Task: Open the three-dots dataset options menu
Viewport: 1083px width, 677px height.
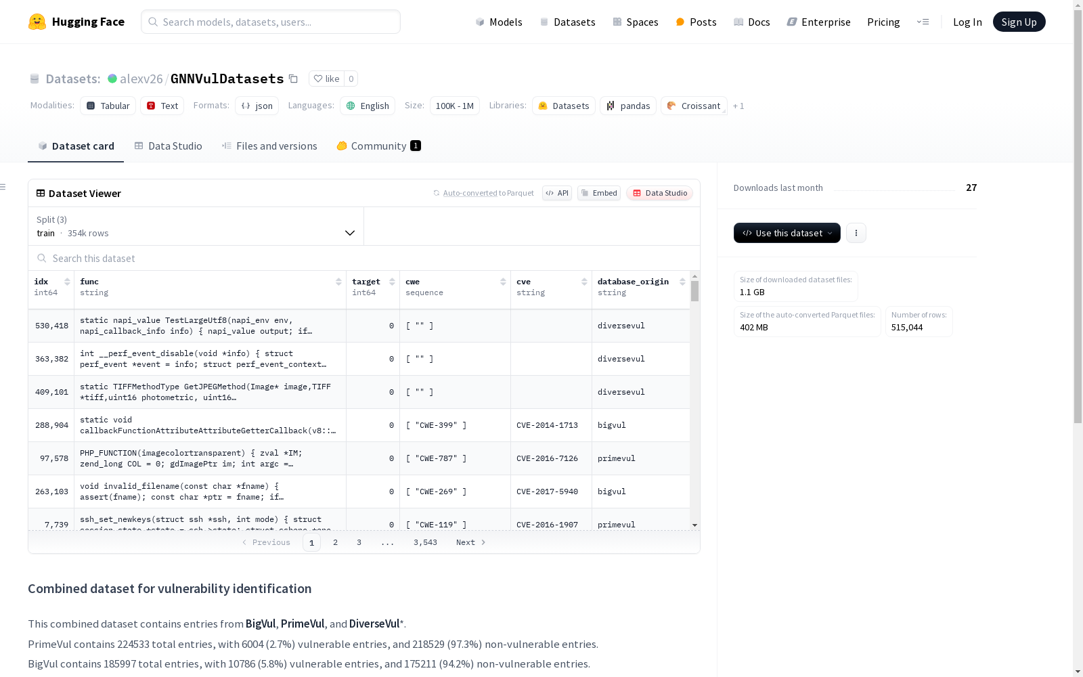Action: (856, 233)
